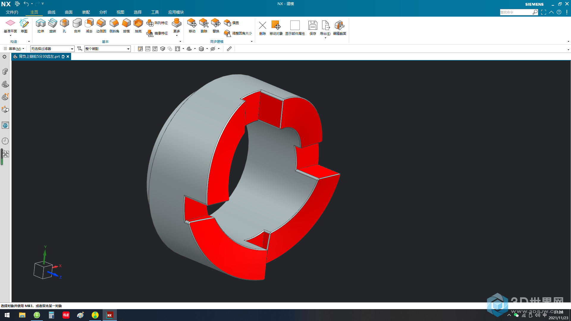Click the 查找命令 search field

pos(516,12)
